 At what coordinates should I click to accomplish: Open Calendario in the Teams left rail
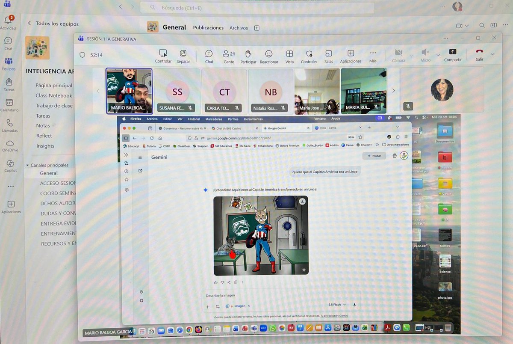pyautogui.click(x=9, y=105)
